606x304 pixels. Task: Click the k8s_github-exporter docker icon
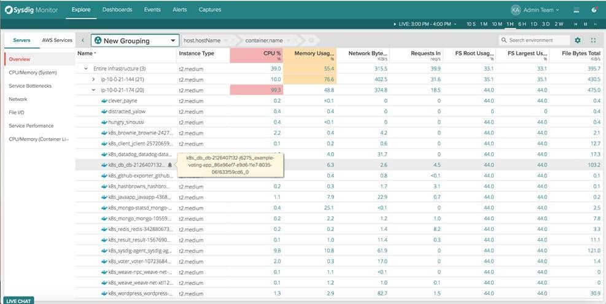click(104, 176)
